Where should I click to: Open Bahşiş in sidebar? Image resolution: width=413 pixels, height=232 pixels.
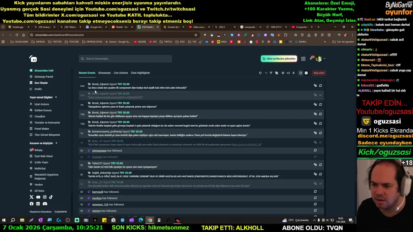(36, 150)
